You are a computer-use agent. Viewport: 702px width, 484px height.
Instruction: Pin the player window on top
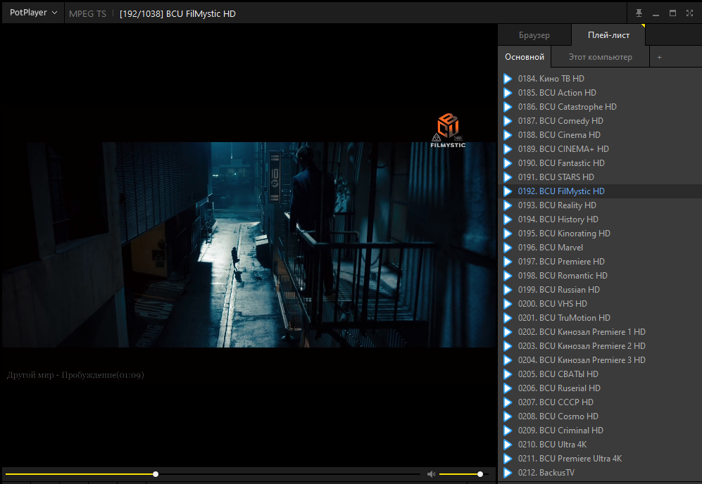coord(639,13)
